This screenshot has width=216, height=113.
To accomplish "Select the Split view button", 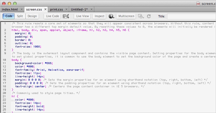I will [20, 16].
